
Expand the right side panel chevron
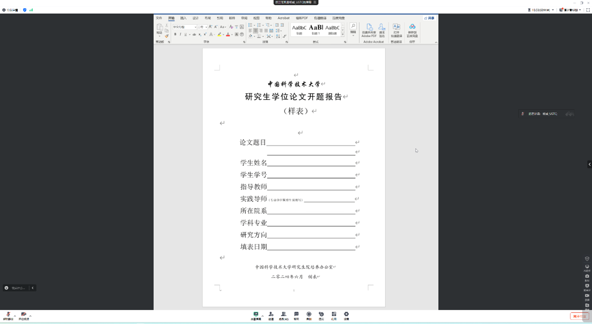point(589,164)
